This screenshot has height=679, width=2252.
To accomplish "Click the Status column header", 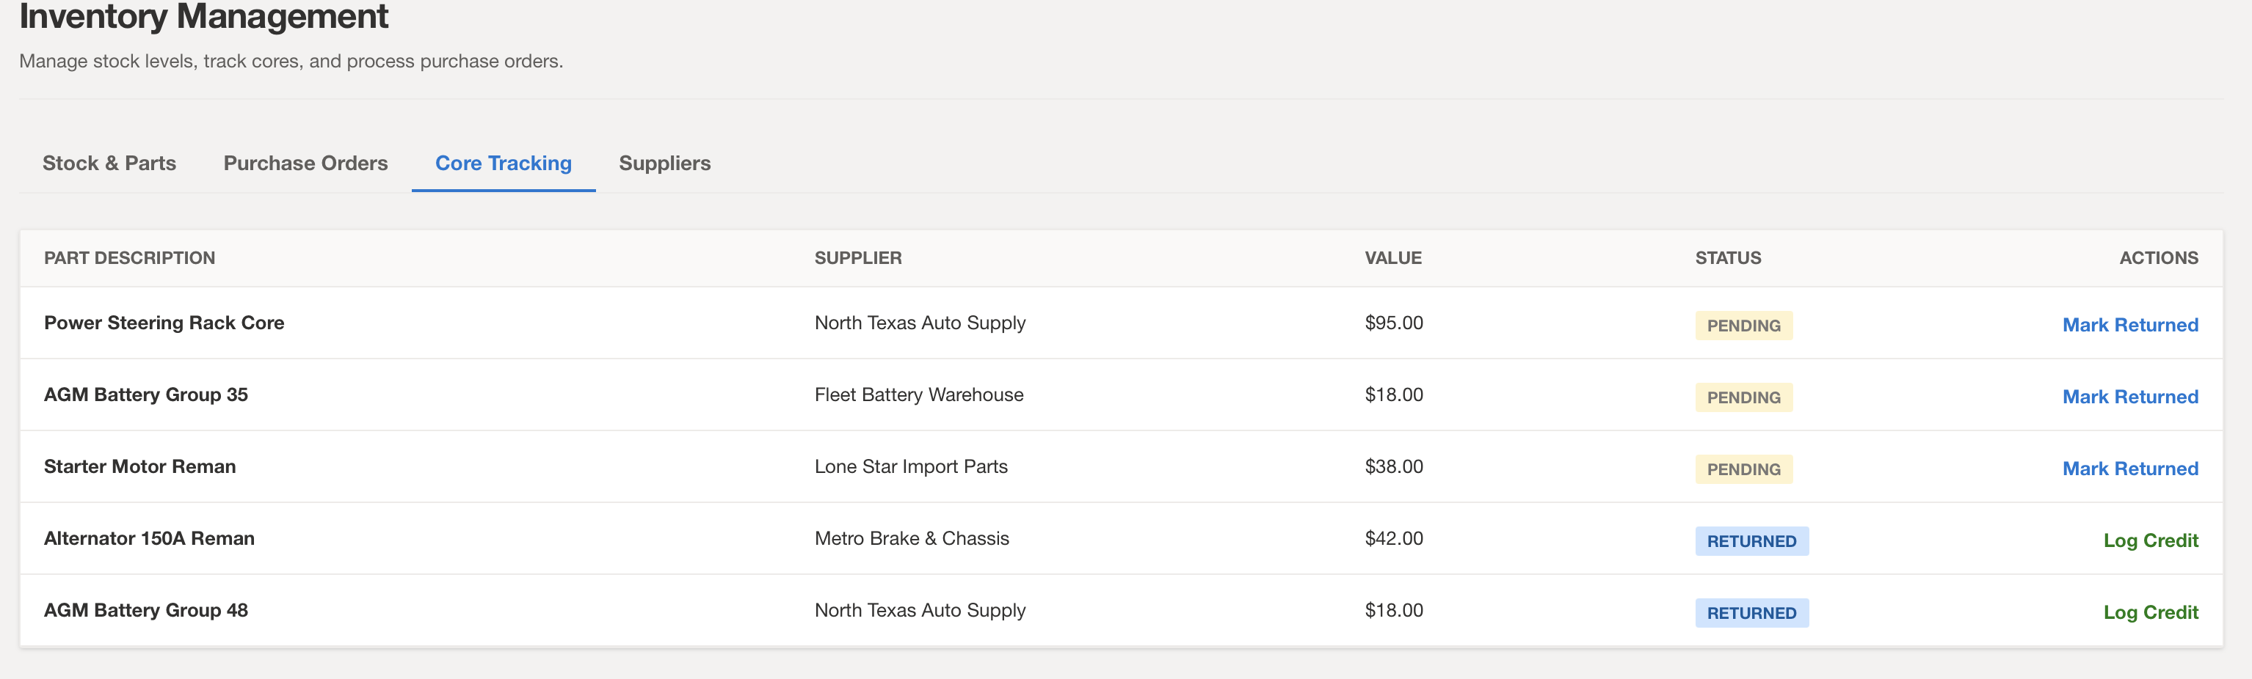I will coord(1727,257).
